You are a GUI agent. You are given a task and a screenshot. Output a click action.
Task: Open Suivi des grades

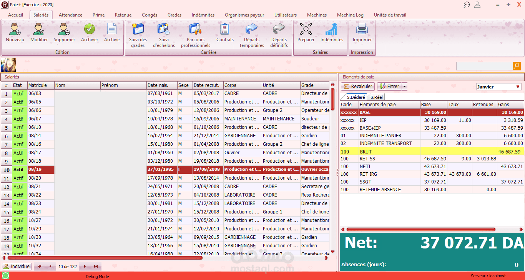point(138,29)
